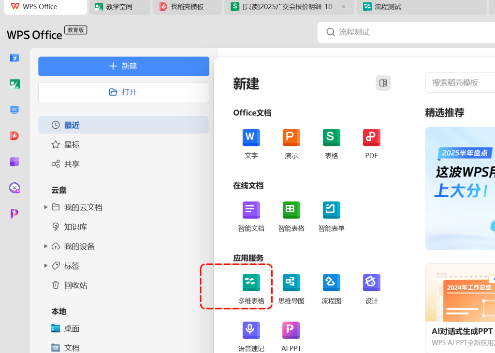Open 智能文档 online document
The image size is (495, 353).
(x=251, y=217)
